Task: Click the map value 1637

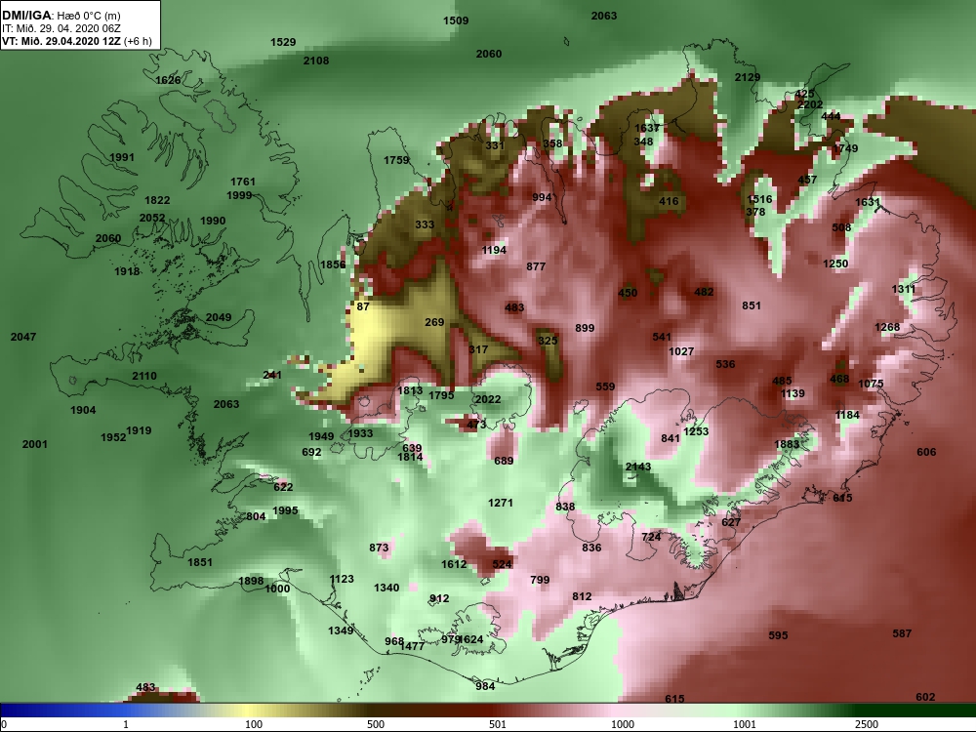Action: 647,128
